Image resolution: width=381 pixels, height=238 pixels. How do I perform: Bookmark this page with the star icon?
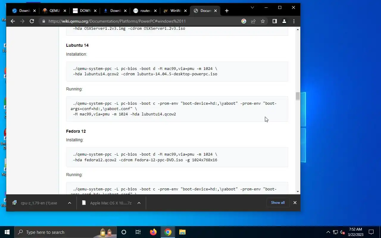point(263,21)
